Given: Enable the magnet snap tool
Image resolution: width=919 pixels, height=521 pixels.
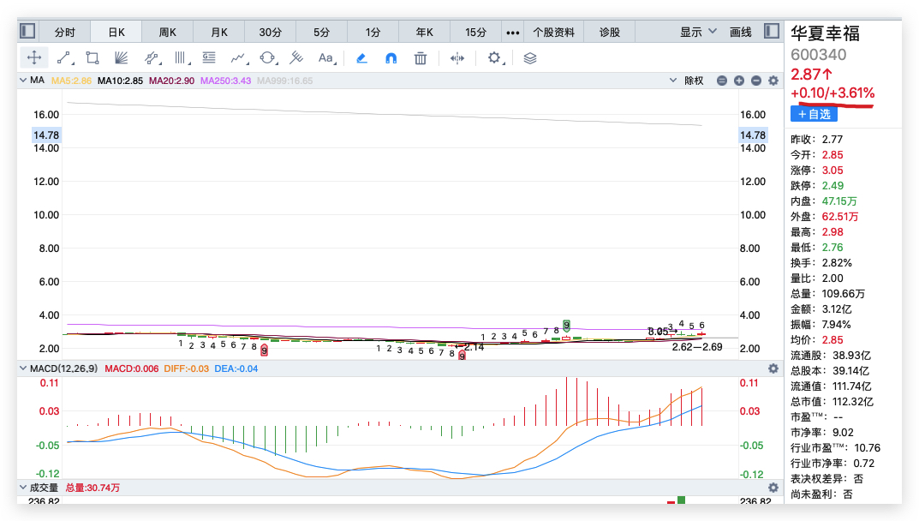Looking at the screenshot, I should tap(391, 58).
